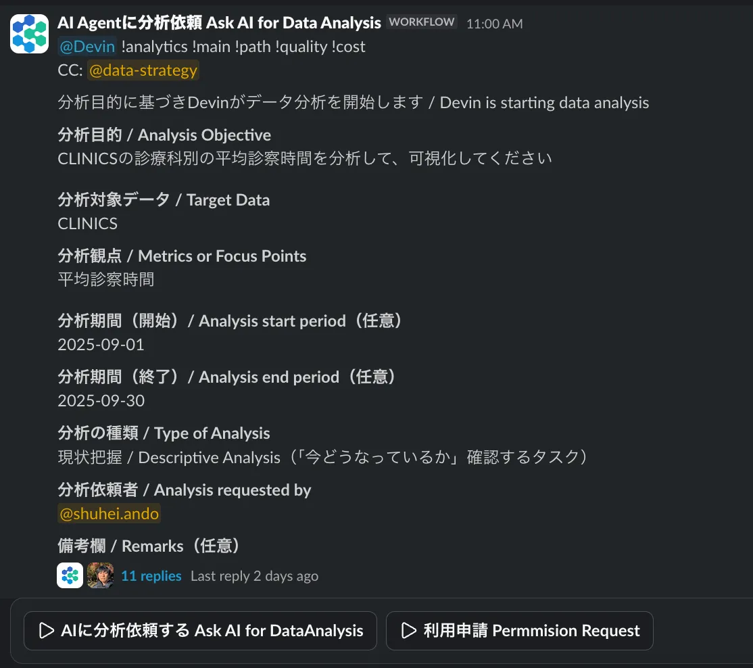
Task: Open the @shuhei.ando requester mention
Action: pos(109,513)
